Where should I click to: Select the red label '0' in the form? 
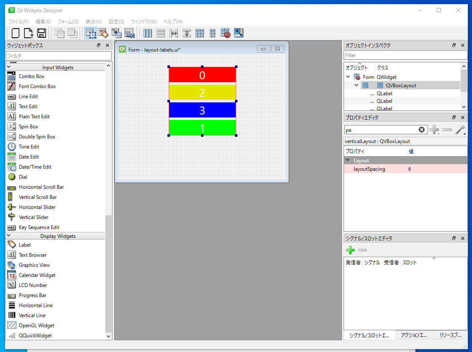click(202, 75)
